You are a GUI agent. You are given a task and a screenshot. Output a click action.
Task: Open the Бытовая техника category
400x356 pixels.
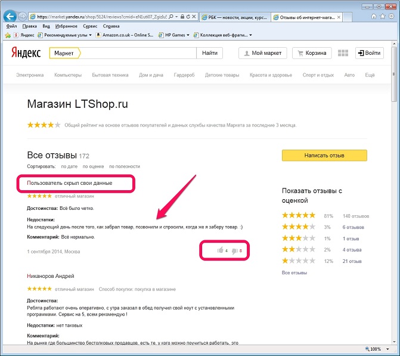(110, 75)
